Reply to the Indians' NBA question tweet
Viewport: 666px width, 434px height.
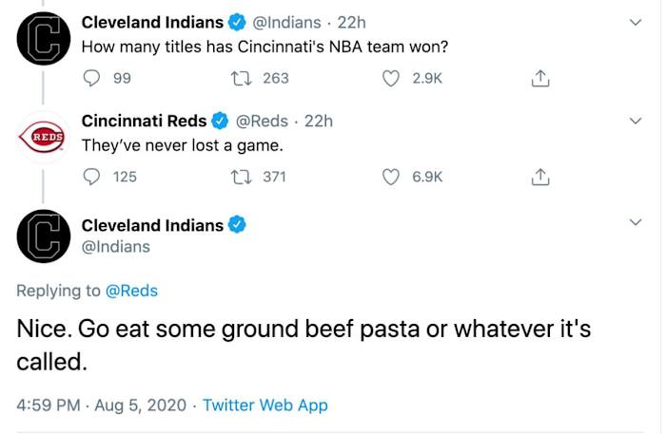click(x=92, y=78)
